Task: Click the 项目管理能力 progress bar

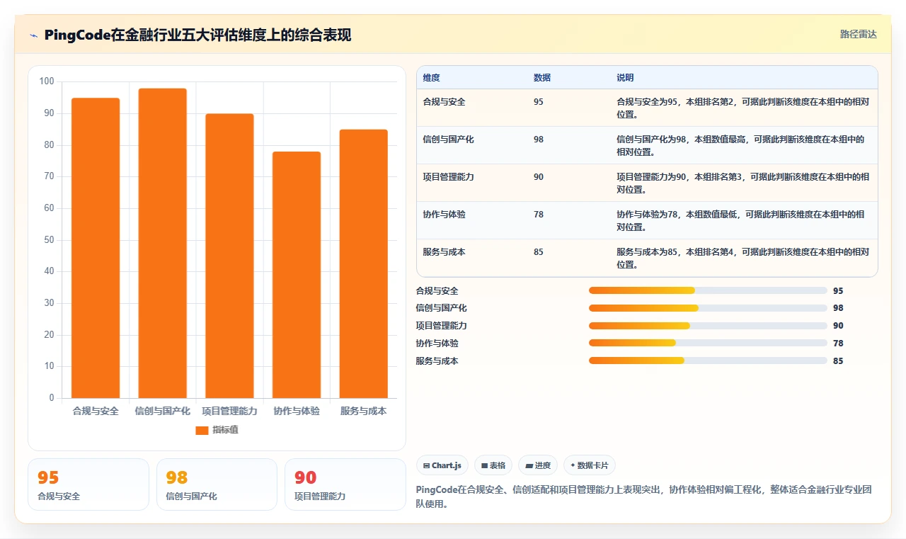Action: [x=708, y=326]
